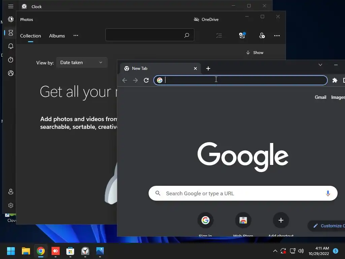Start voice search with microphone icon

[328, 193]
